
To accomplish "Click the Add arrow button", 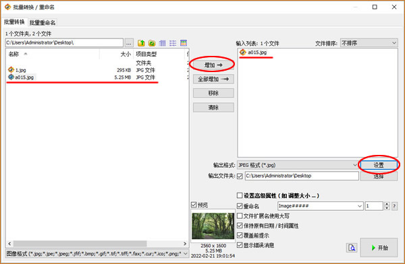I will coord(213,65).
